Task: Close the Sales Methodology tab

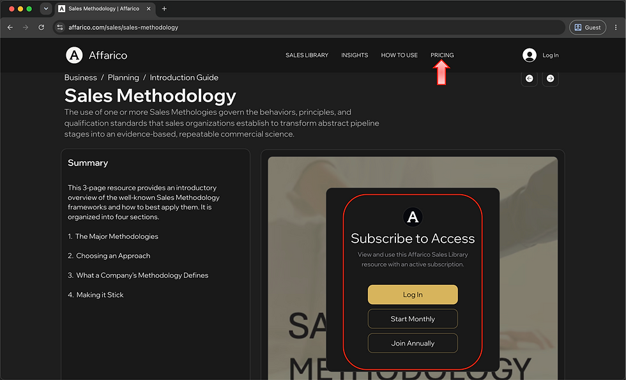Action: click(x=148, y=9)
